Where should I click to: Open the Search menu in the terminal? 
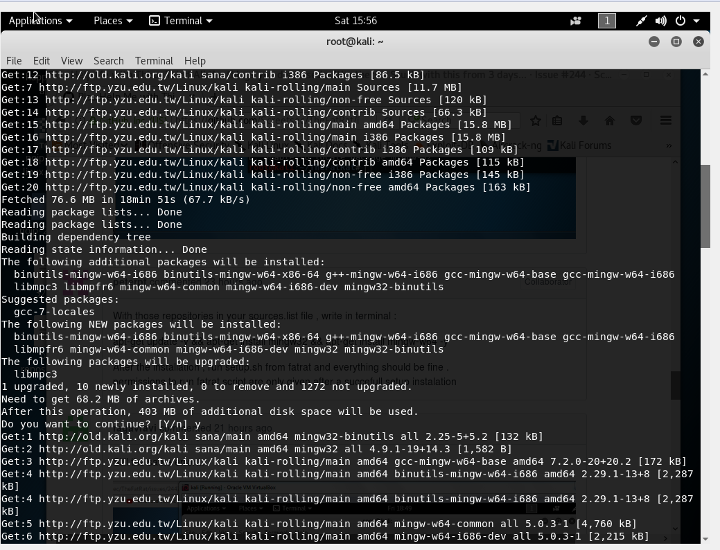108,61
